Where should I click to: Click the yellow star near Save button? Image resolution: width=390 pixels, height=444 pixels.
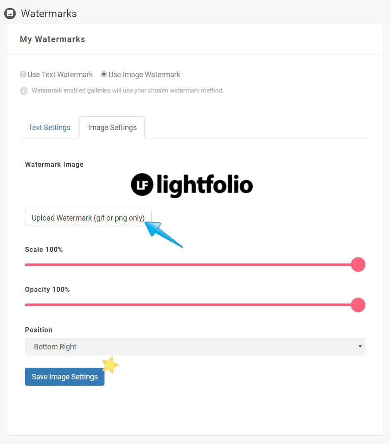tap(110, 365)
